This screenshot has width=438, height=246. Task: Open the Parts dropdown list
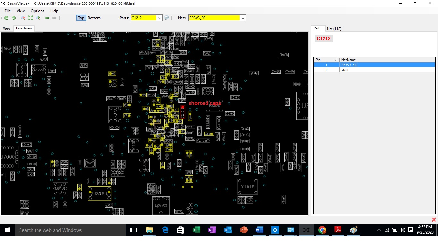pos(160,18)
